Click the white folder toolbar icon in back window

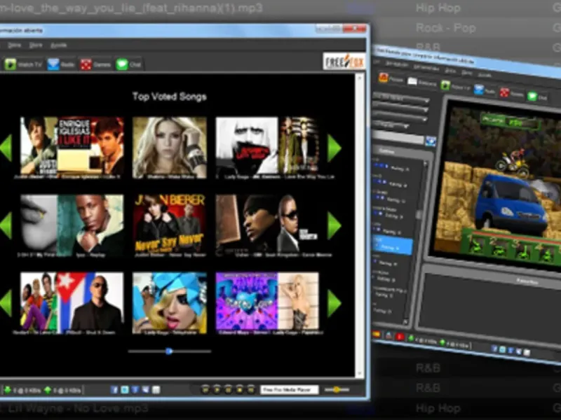coord(412,81)
